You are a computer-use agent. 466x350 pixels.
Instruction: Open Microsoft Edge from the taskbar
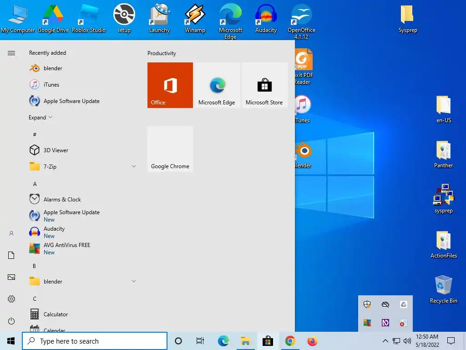point(223,341)
